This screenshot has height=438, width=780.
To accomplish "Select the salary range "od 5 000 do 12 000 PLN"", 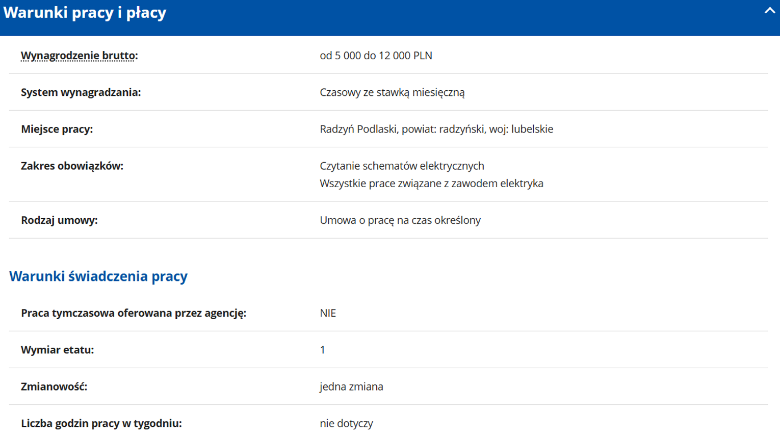I will (376, 56).
